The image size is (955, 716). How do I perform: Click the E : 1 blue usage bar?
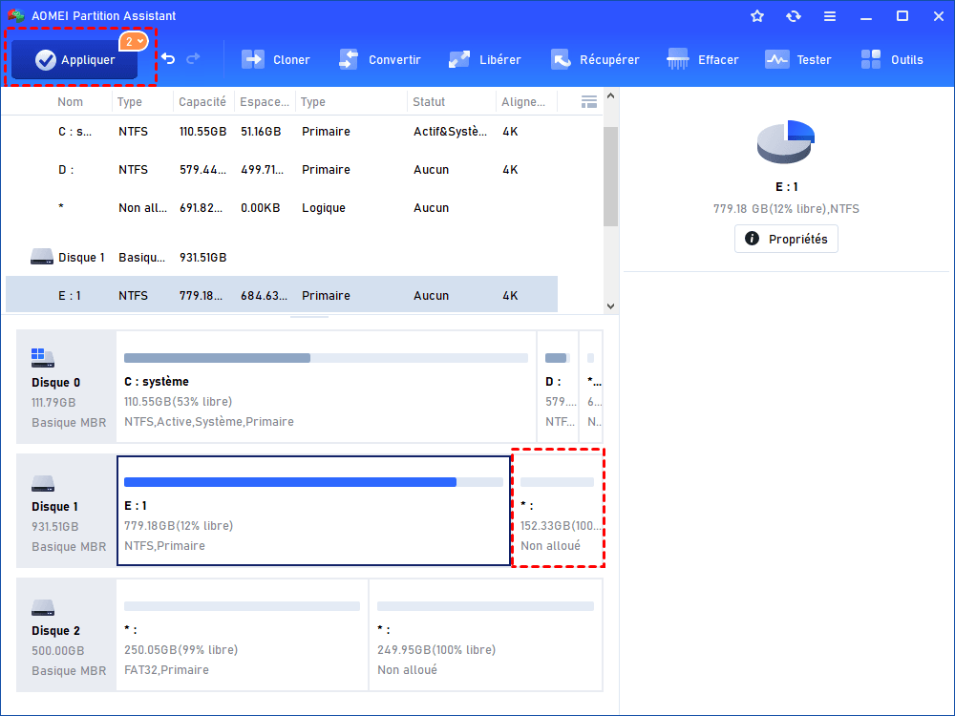313,482
